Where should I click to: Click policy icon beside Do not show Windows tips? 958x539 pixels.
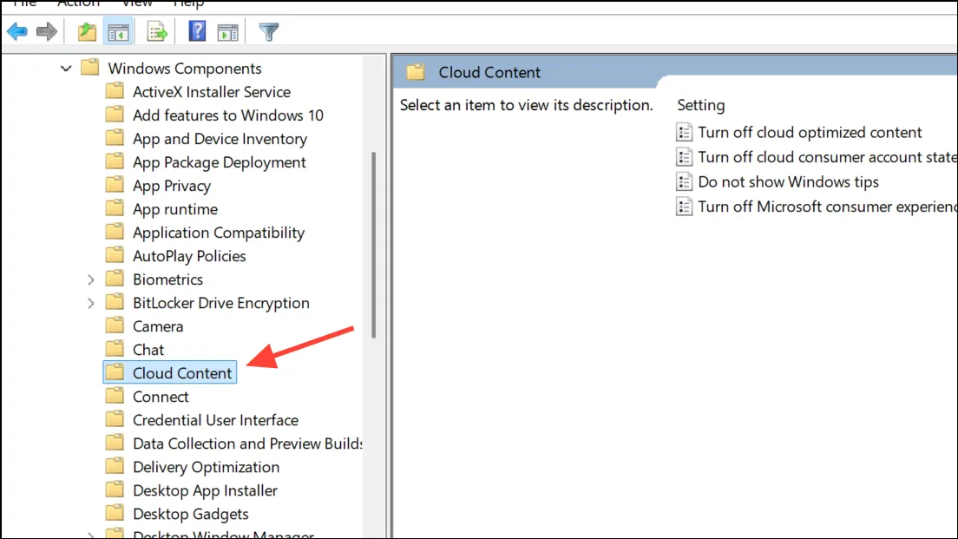pos(684,182)
